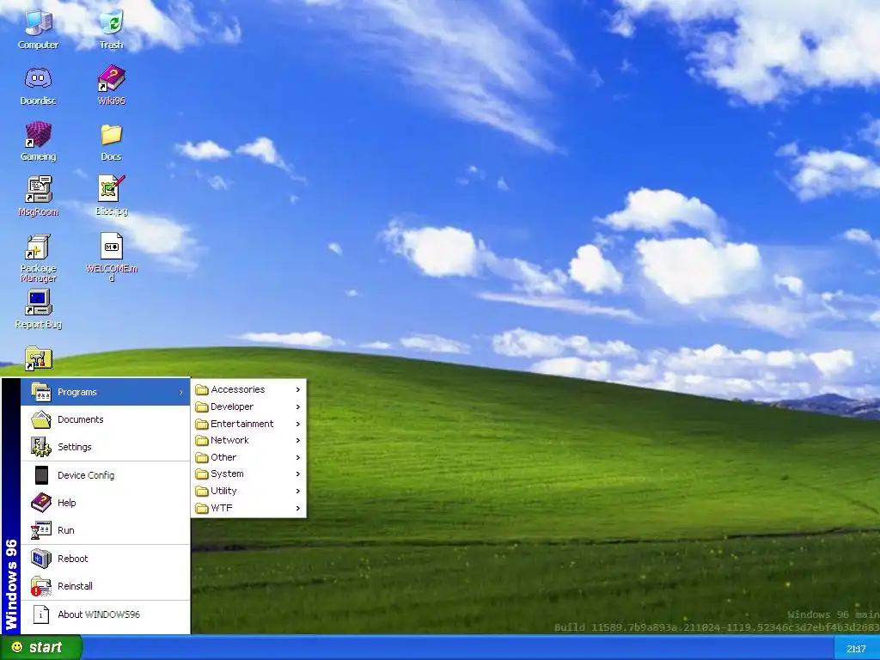The width and height of the screenshot is (880, 660).
Task: Open the Report Bug desktop icon
Action: click(38, 302)
